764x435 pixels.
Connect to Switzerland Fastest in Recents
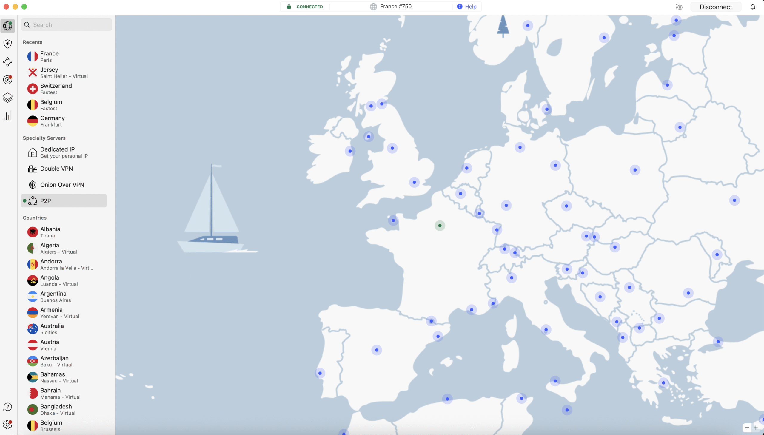64,89
